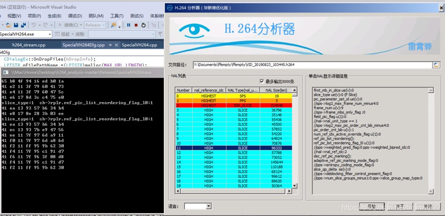Click the Find in Files icon in Visual Studio
The image size is (445, 216).
113,25
